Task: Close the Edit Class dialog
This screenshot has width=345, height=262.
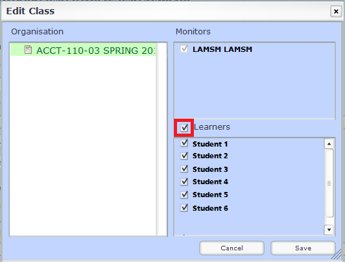Action: coord(336,11)
